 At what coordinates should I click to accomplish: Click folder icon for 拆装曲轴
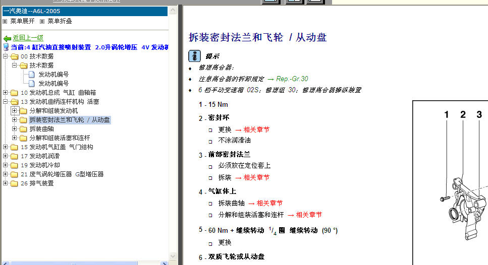(23, 129)
